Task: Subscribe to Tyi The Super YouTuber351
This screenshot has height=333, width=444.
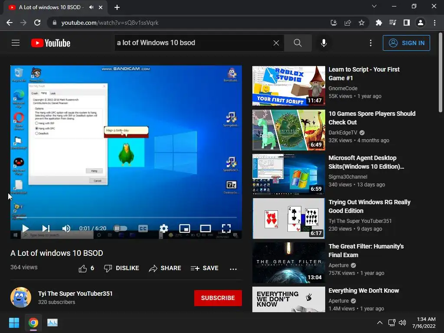Action: tap(218, 298)
